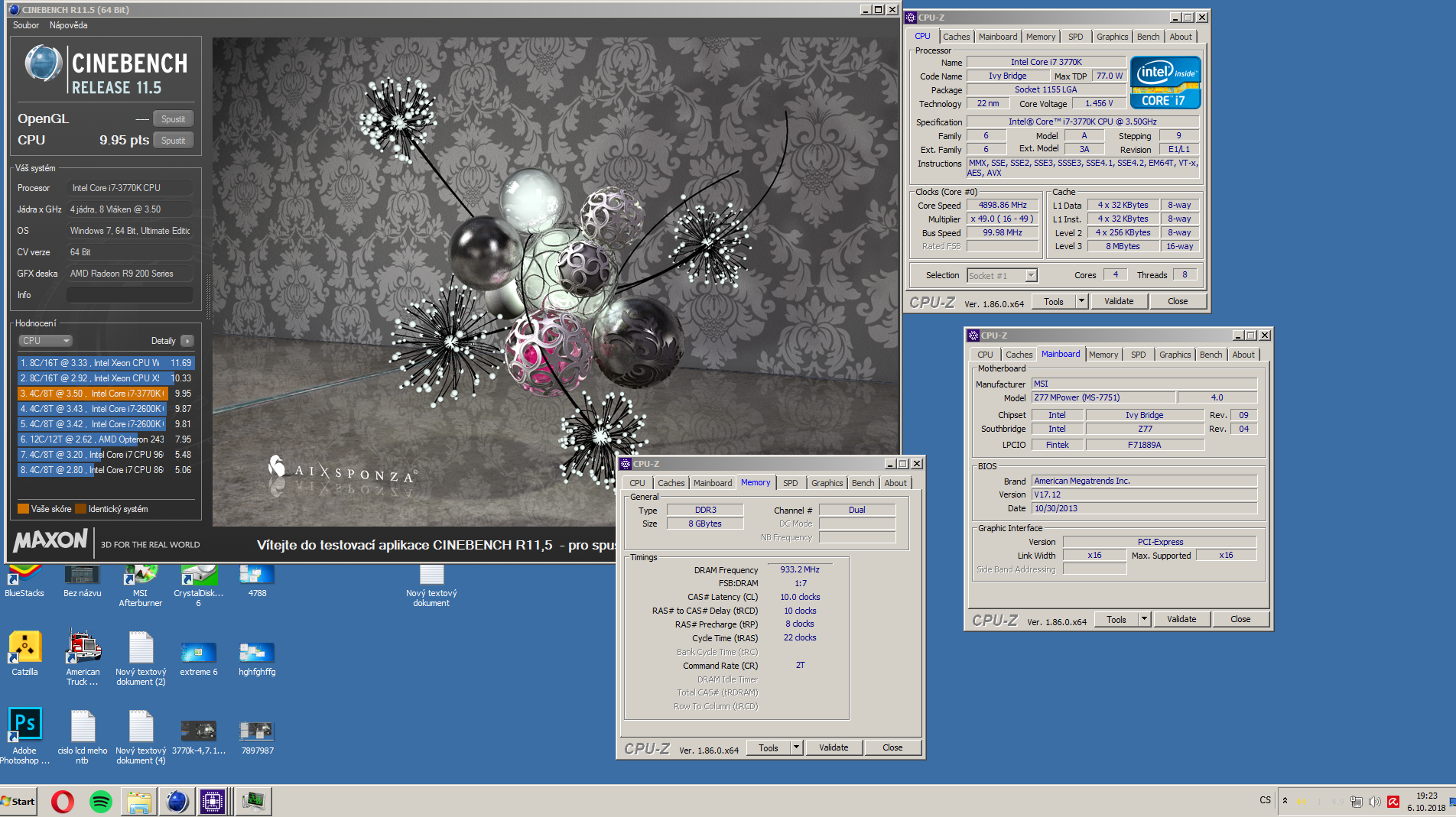The image size is (1456, 817).
Task: Open Bench tab in top CPU-Z window
Action: point(1148,37)
